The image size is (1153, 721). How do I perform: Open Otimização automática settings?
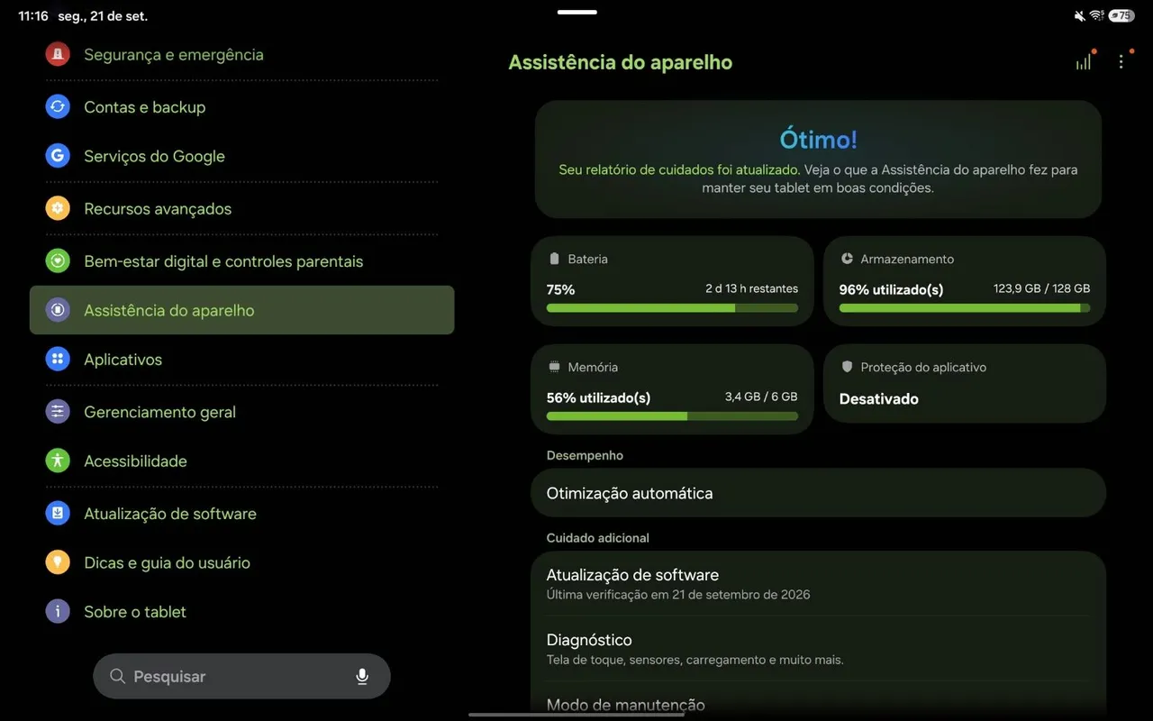(x=818, y=493)
